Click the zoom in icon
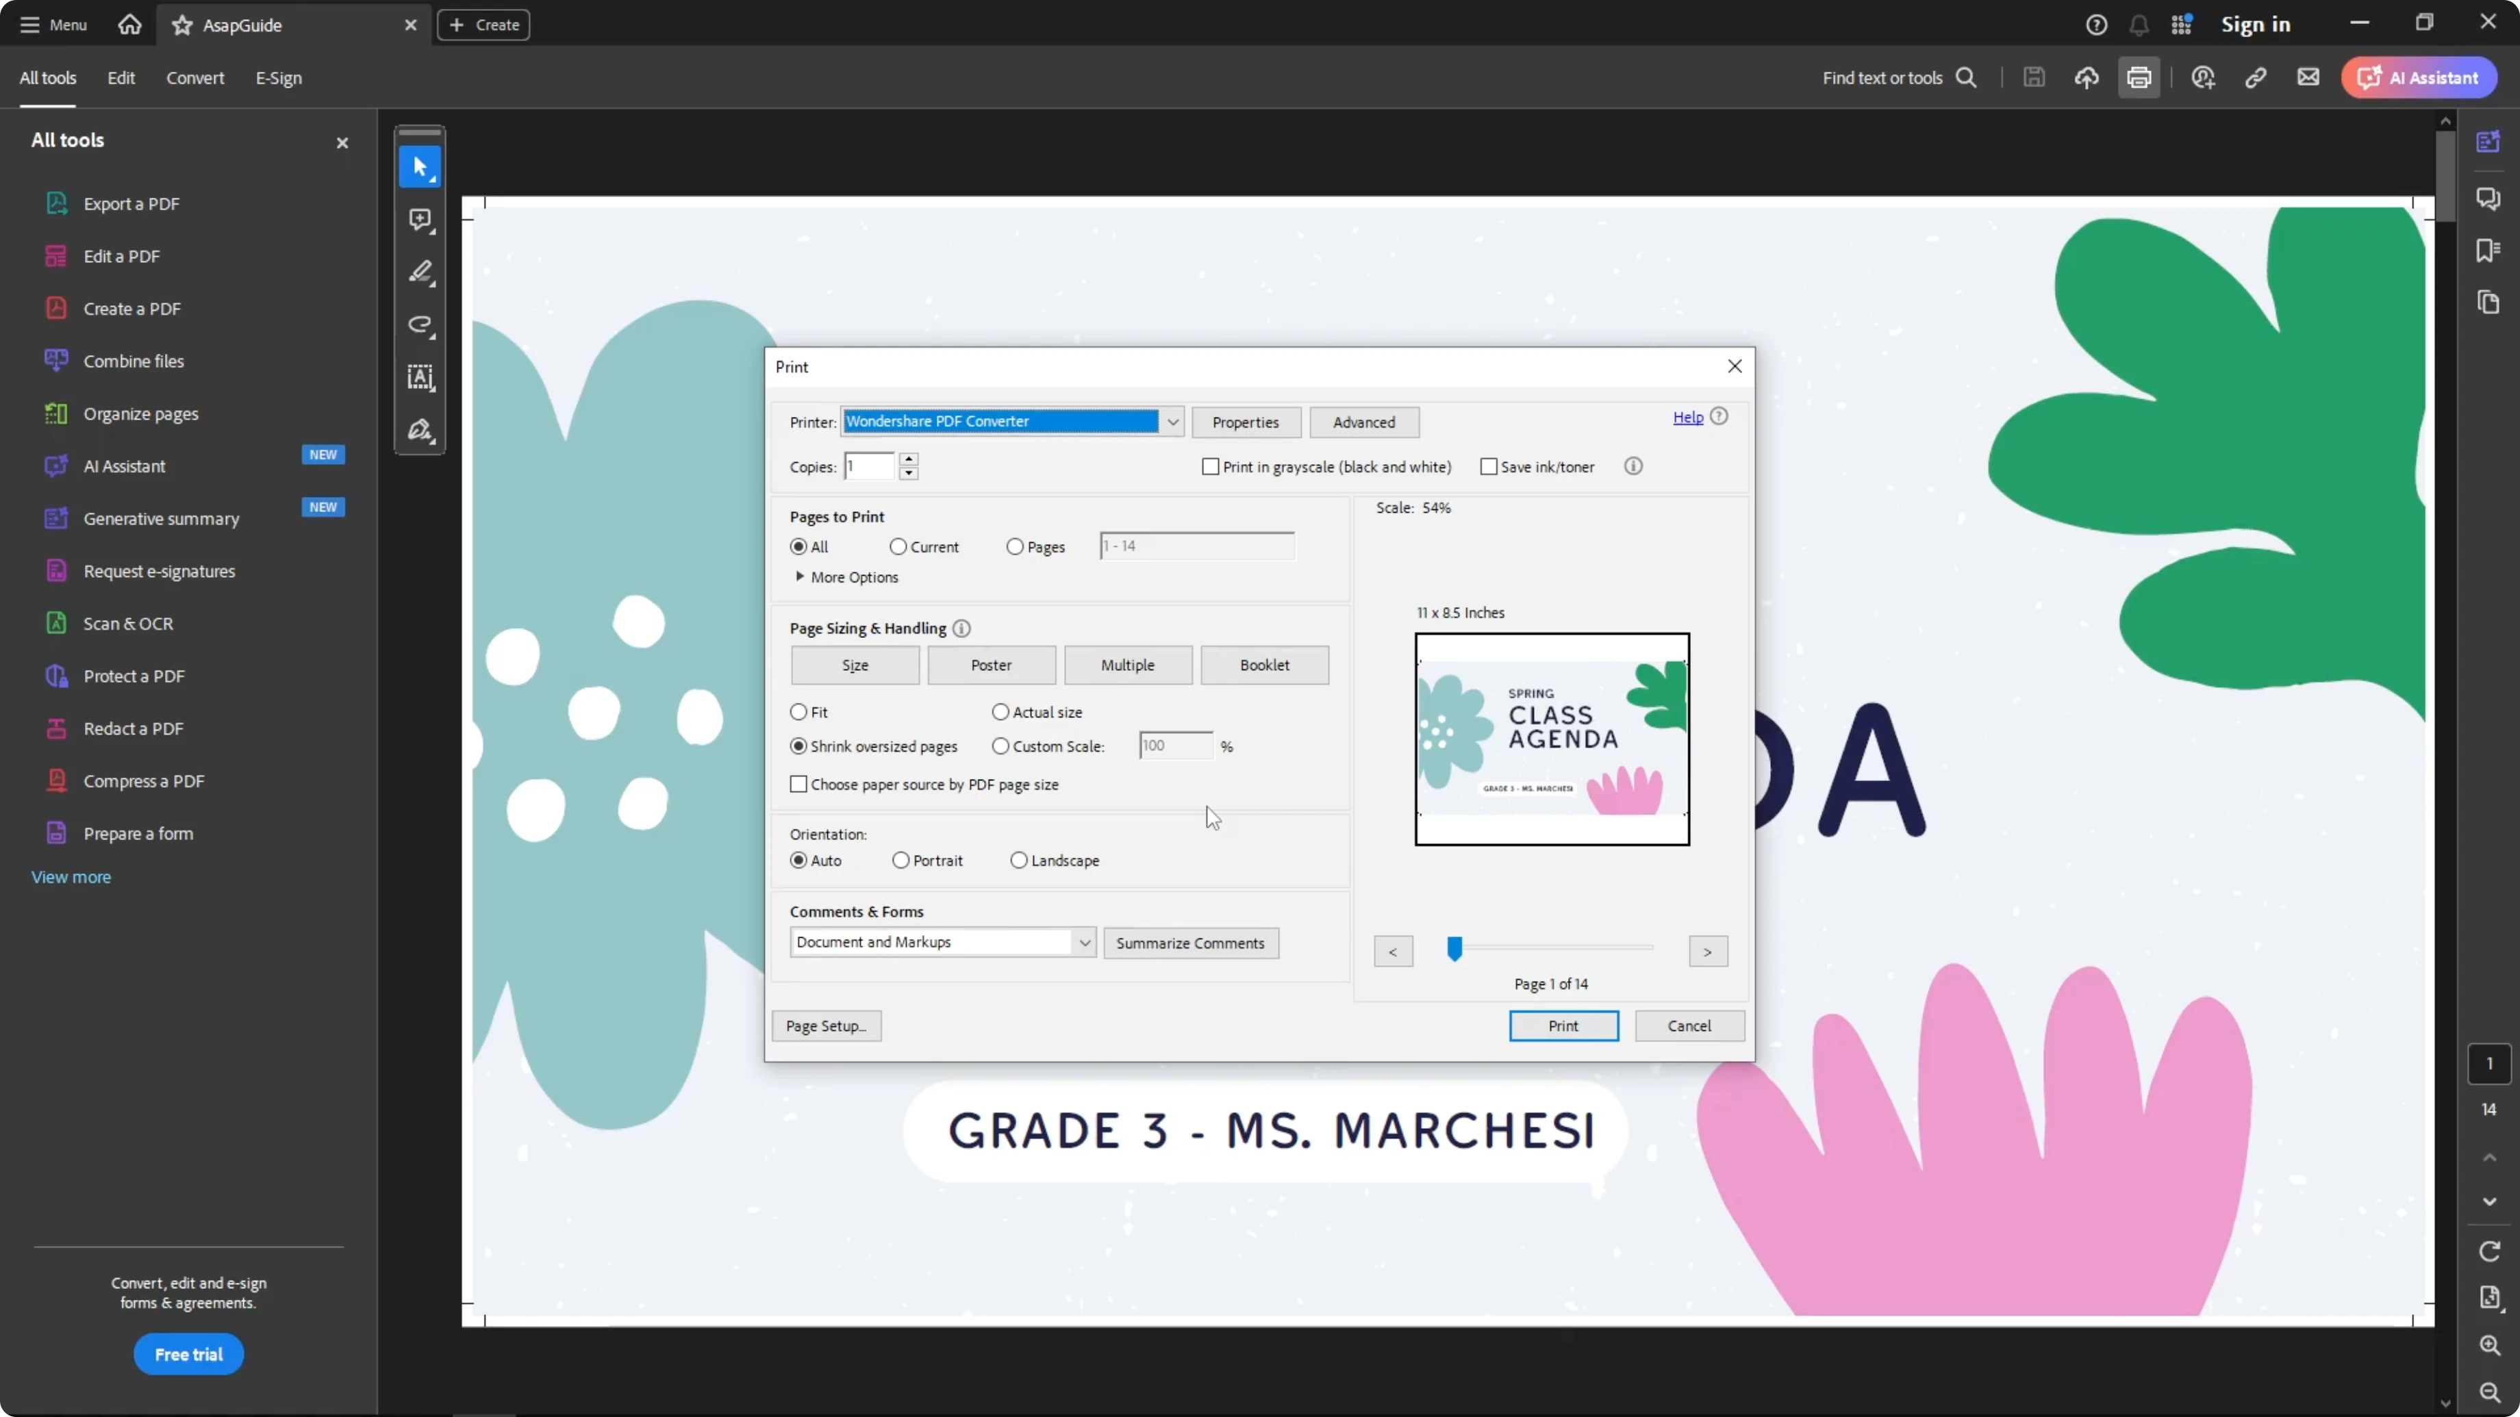The height and width of the screenshot is (1417, 2520). tap(2490, 1346)
